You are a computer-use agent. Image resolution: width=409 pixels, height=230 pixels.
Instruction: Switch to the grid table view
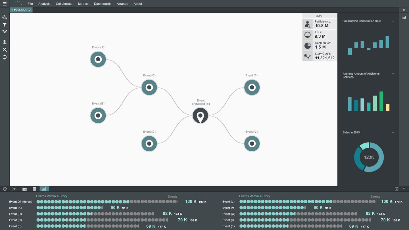34,189
